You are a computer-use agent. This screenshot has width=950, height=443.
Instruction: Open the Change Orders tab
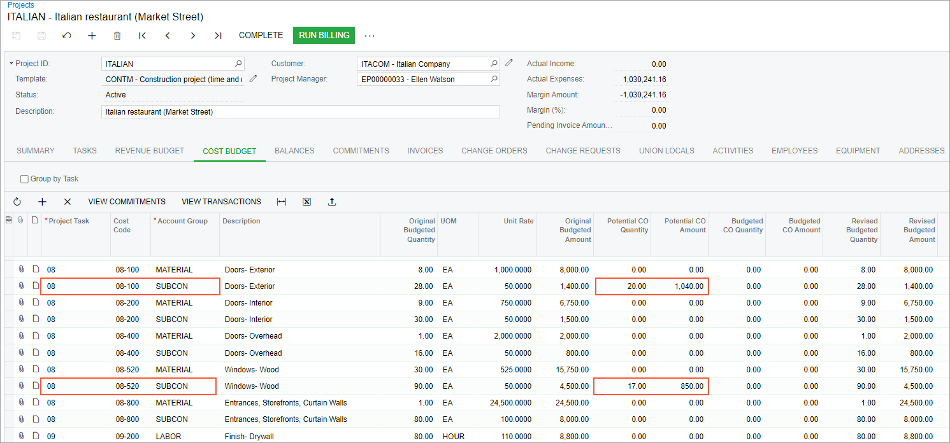(x=494, y=151)
